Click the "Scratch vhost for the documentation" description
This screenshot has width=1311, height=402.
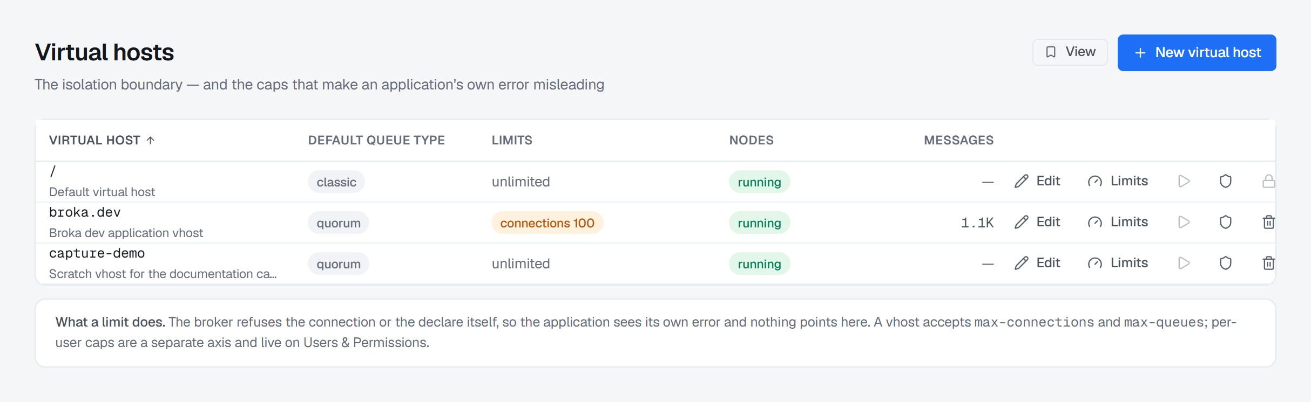pos(163,274)
